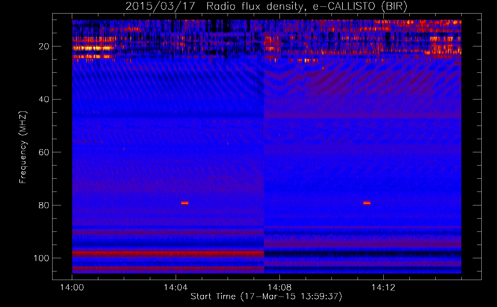The height and width of the screenshot is (307, 497).
Task: Click the '20' frequency tick label
Action: (44, 47)
